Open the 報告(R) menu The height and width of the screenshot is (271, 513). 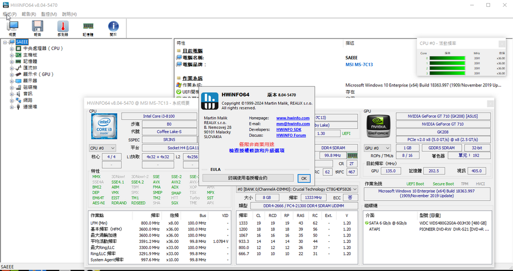(29, 14)
